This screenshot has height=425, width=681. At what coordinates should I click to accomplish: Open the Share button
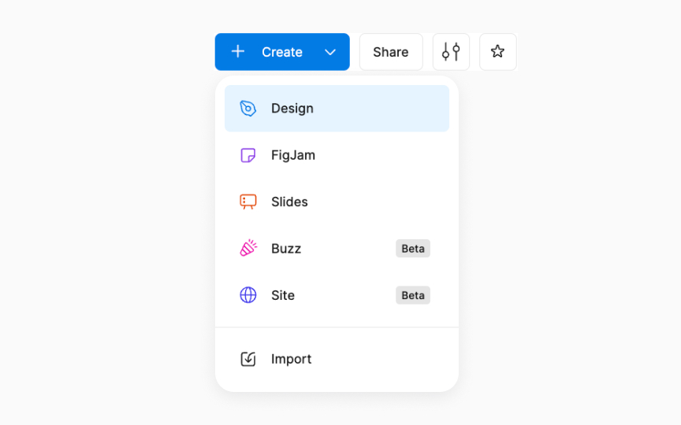tap(391, 52)
